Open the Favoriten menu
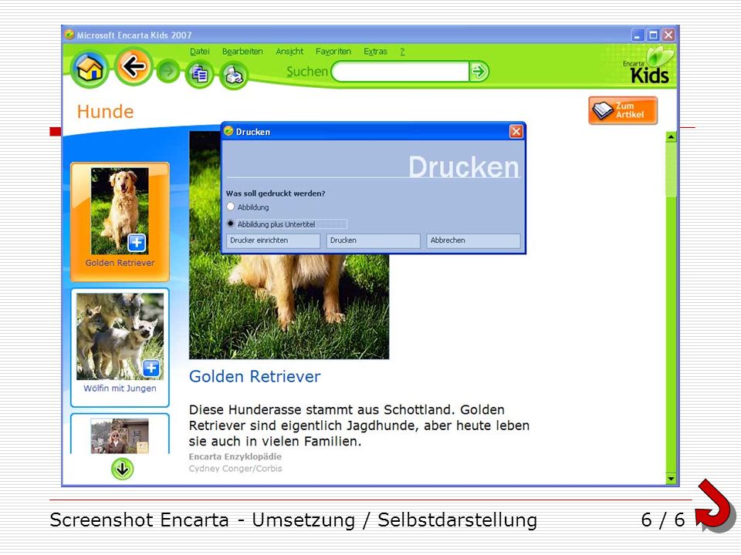This screenshot has height=555, width=741. pyautogui.click(x=333, y=52)
